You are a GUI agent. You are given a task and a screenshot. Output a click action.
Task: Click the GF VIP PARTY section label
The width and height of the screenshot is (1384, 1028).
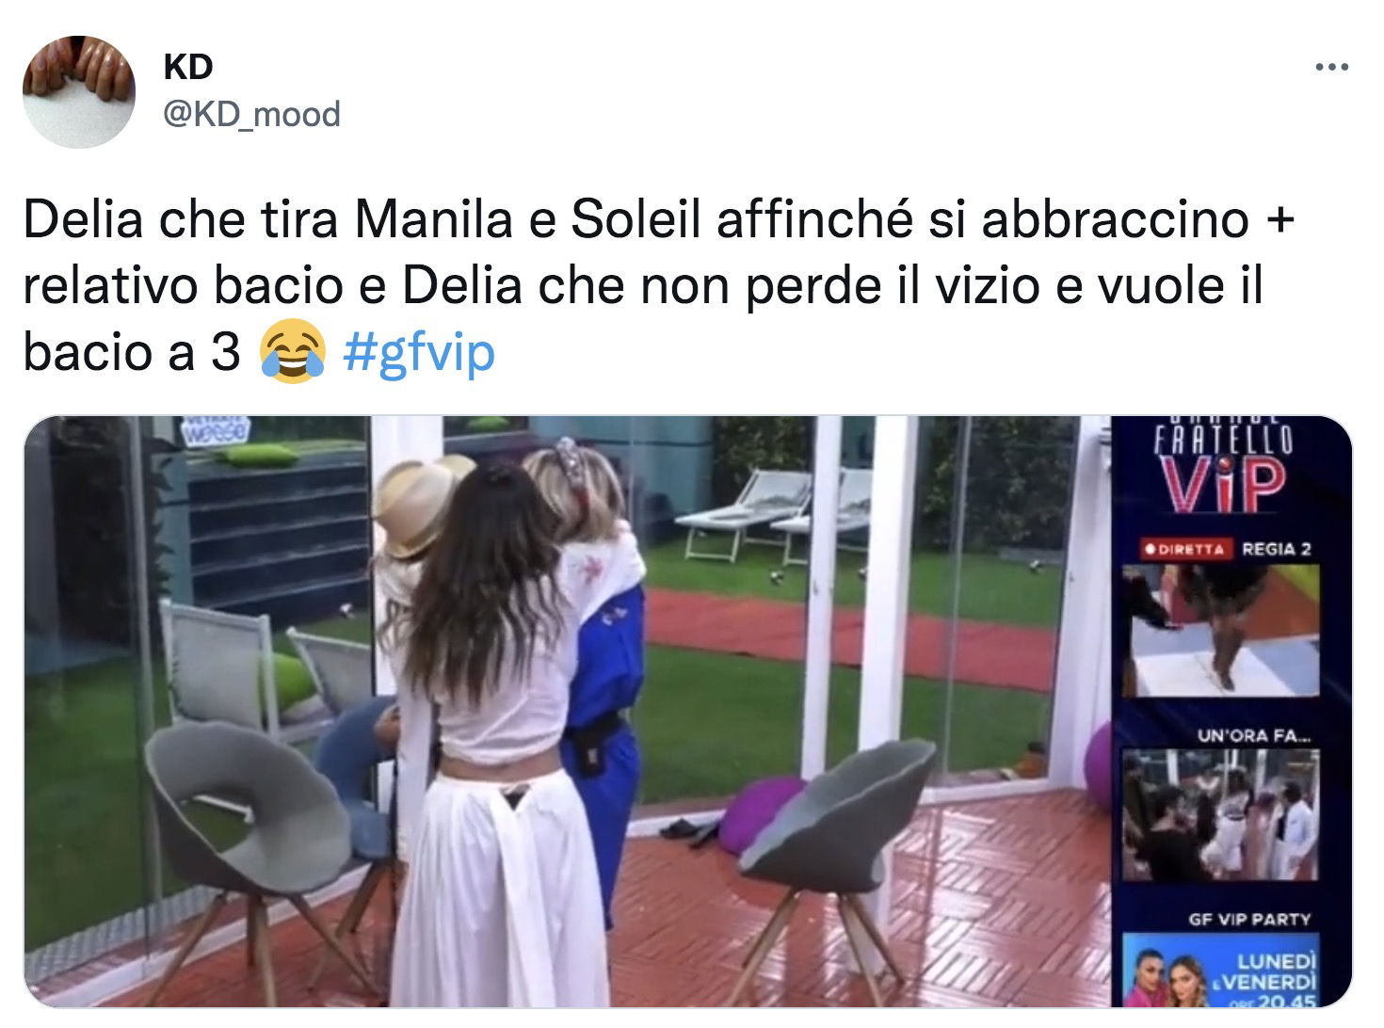point(1249,919)
